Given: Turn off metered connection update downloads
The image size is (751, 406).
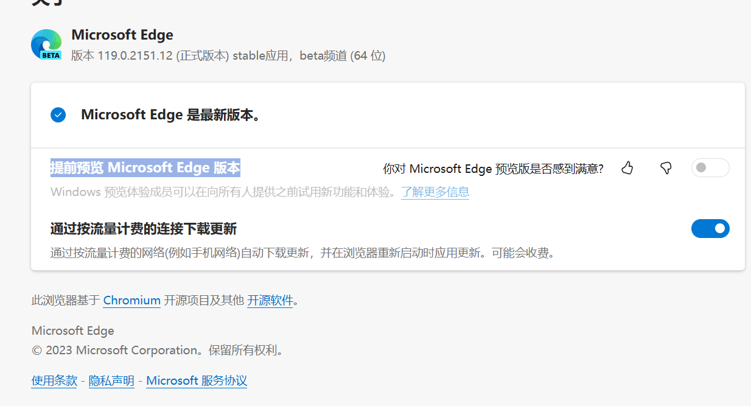Looking at the screenshot, I should 710,228.
